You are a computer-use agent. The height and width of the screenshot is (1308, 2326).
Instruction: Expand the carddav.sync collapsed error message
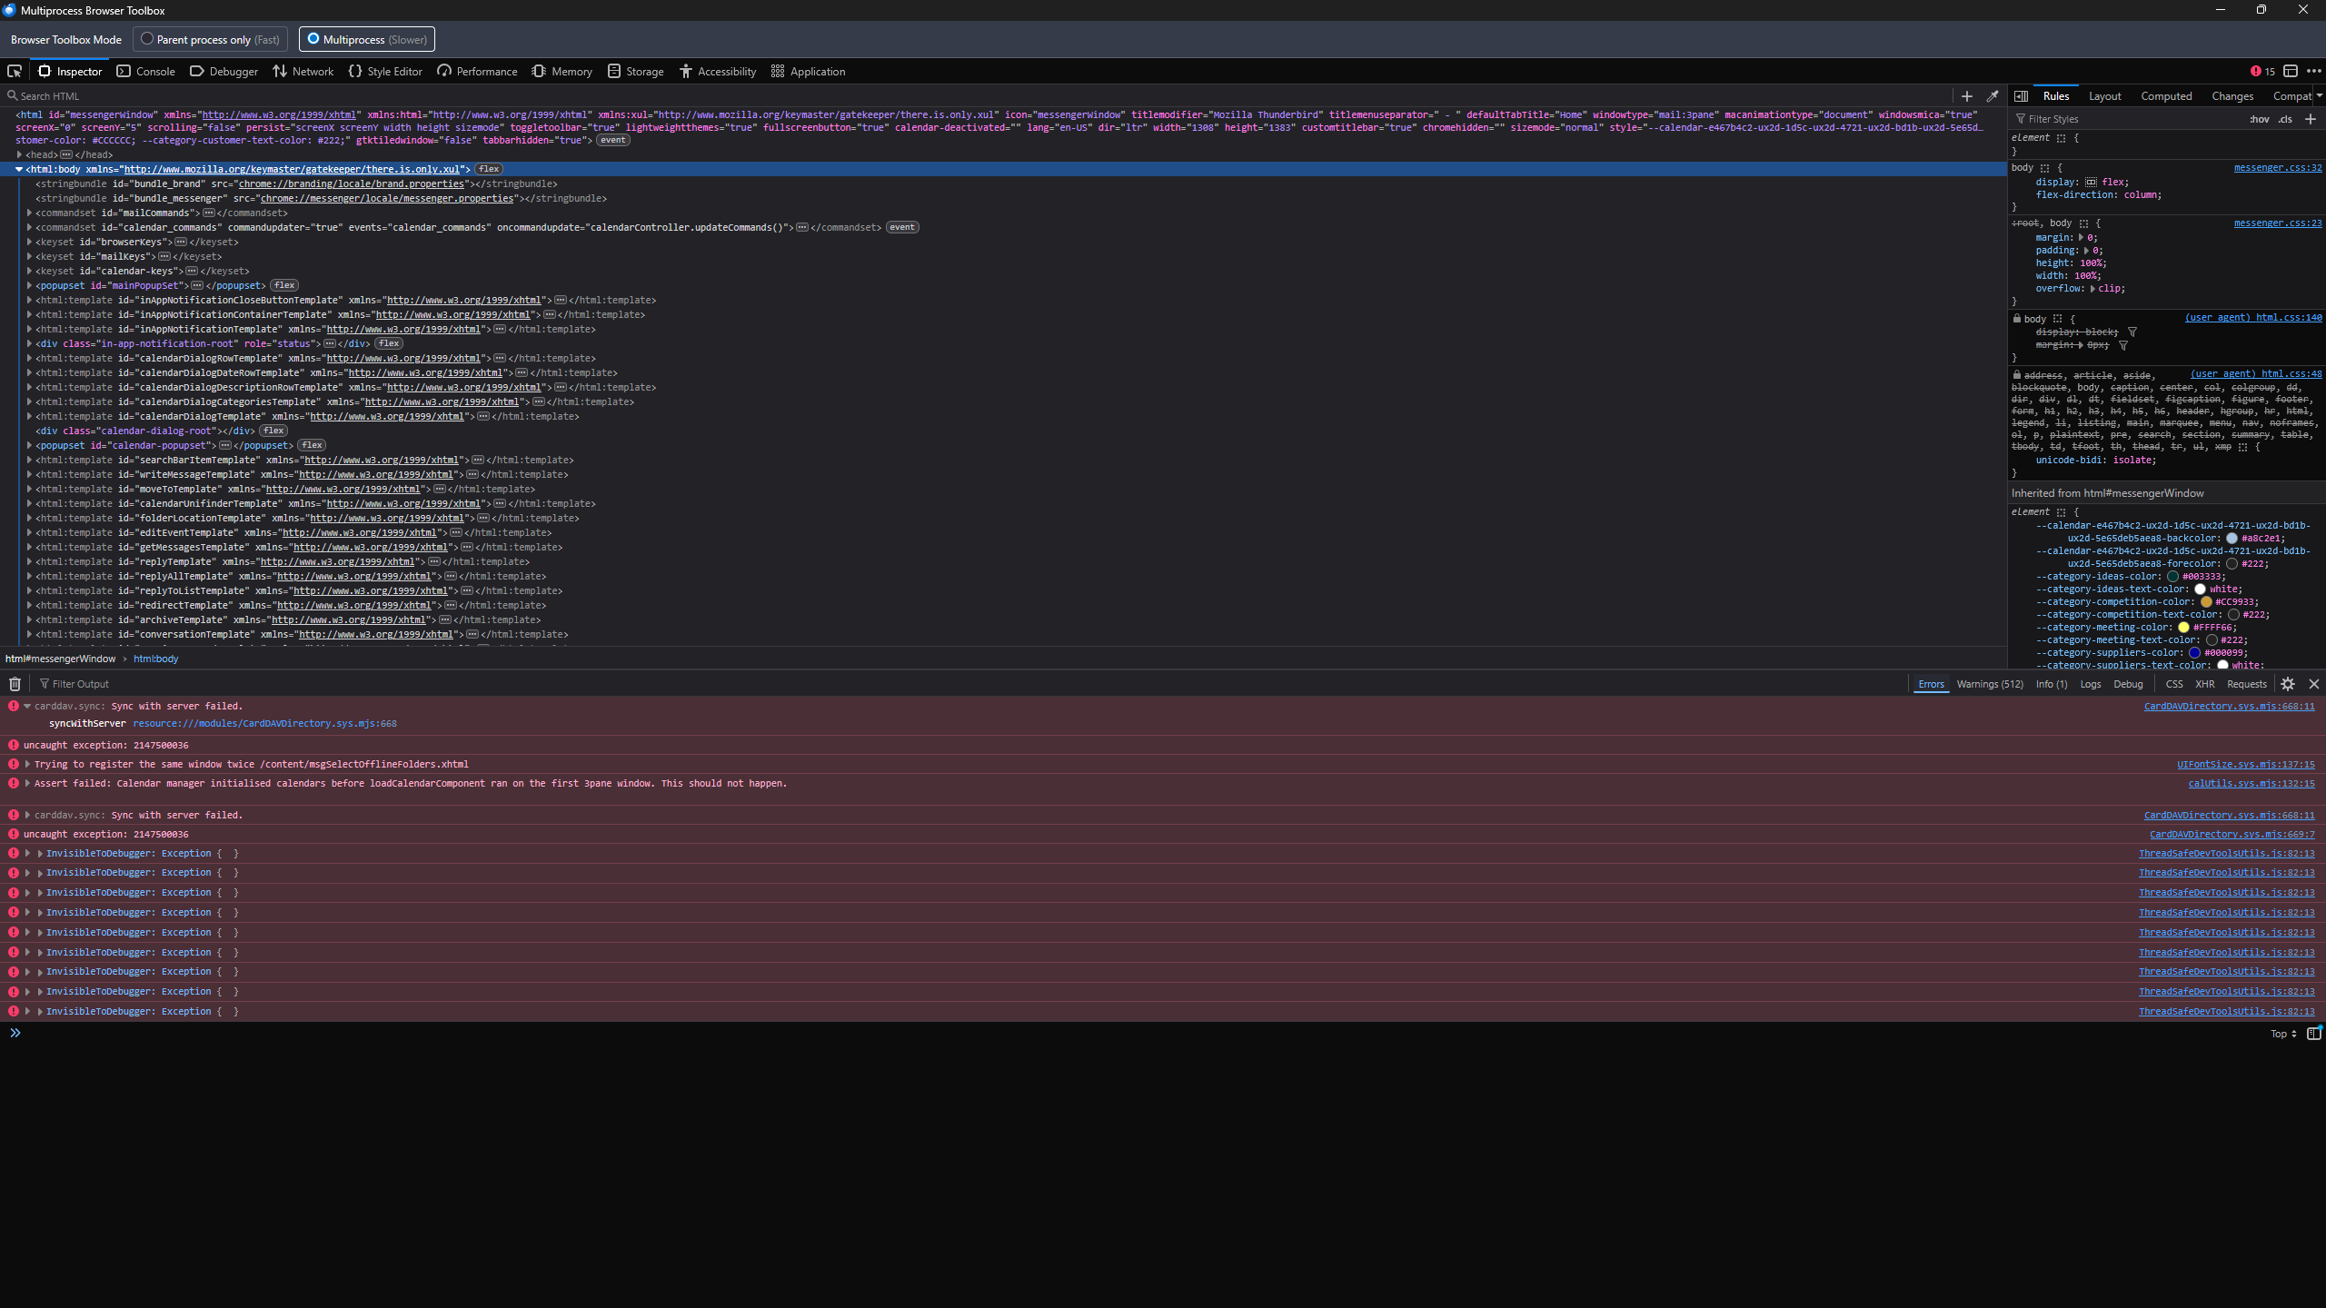tap(27, 815)
